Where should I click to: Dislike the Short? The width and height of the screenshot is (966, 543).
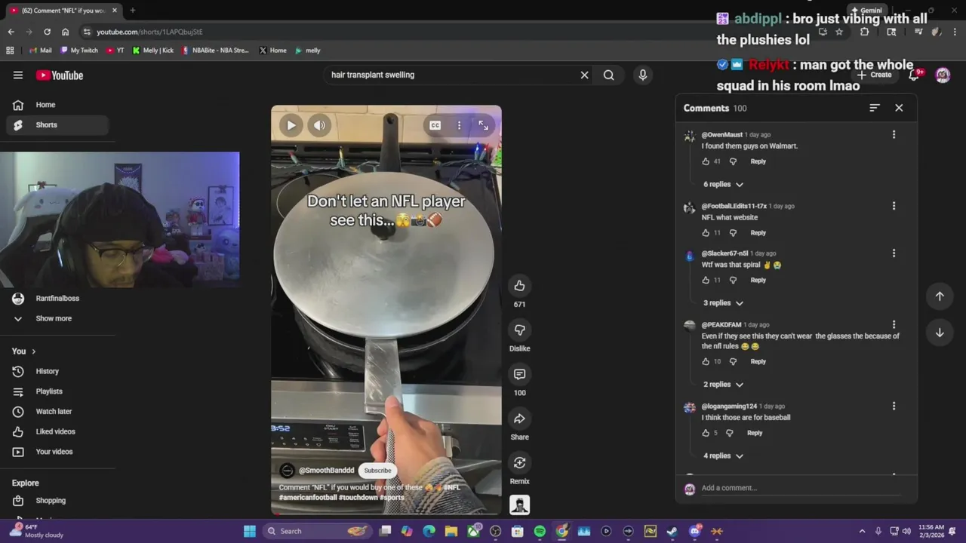click(519, 330)
